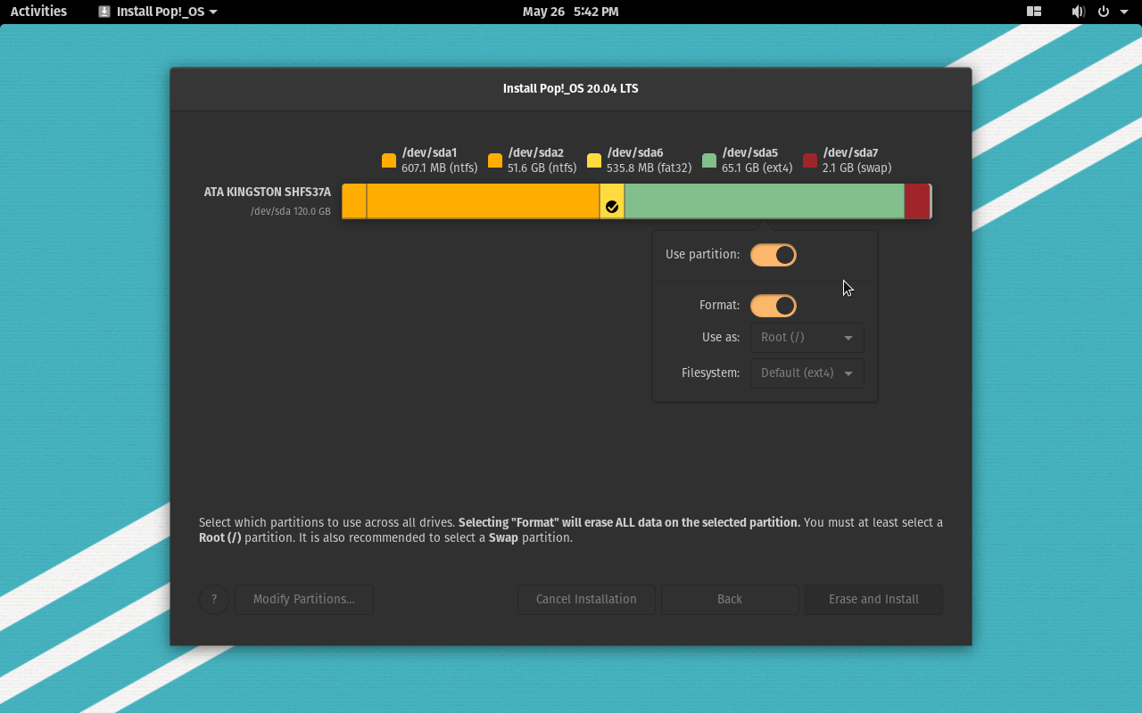Click the window tiling icon in top bar
Image resolution: width=1142 pixels, height=713 pixels.
coord(1034,12)
